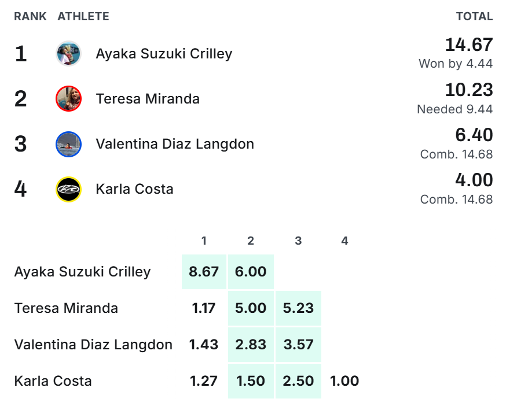The height and width of the screenshot is (417, 506).
Task: Click Karla Costa's 1.00 fourth wave score
Action: [344, 381]
